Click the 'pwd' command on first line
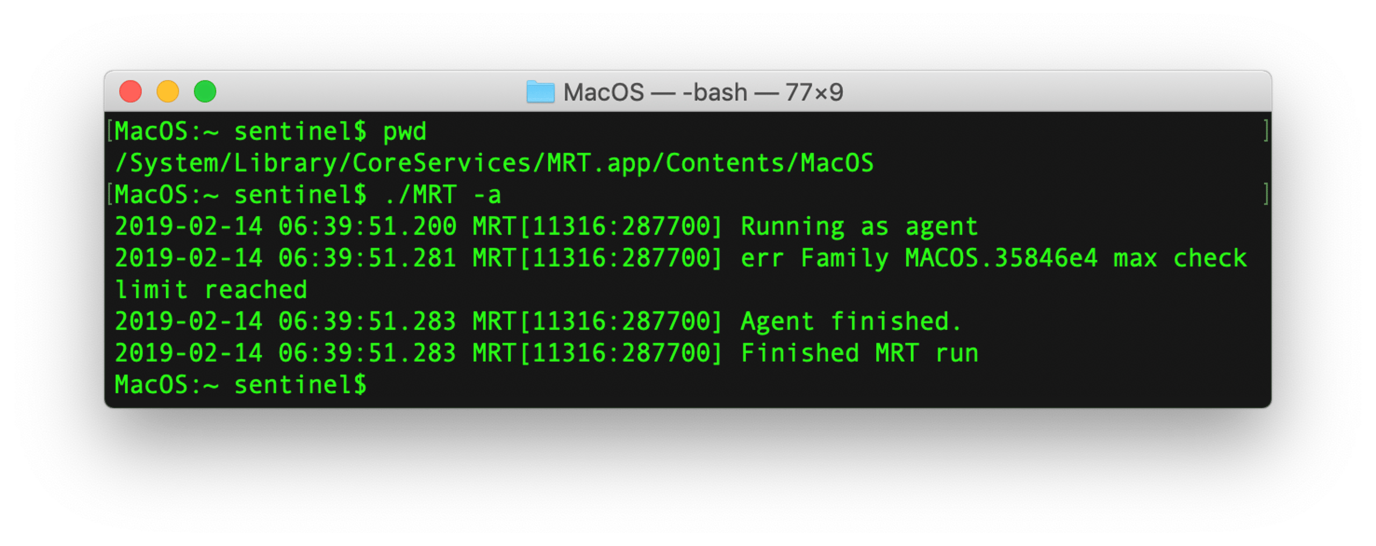 tap(404, 132)
